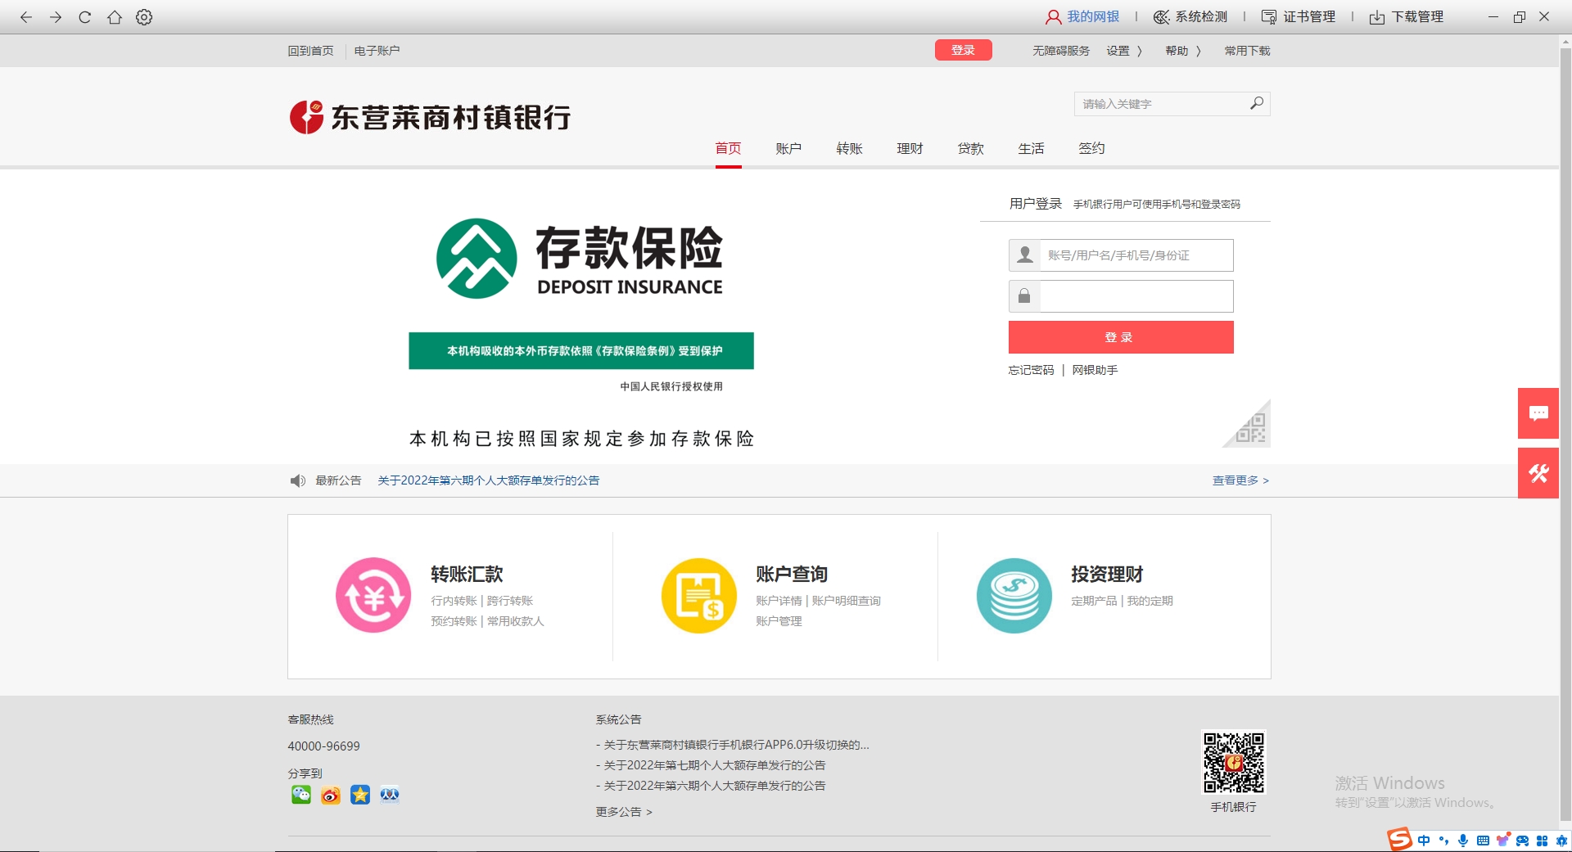Open announcement 关于2022年第六期个人大额存单发行的公告 in ticker
Viewport: 1572px width, 852px height.
489,480
